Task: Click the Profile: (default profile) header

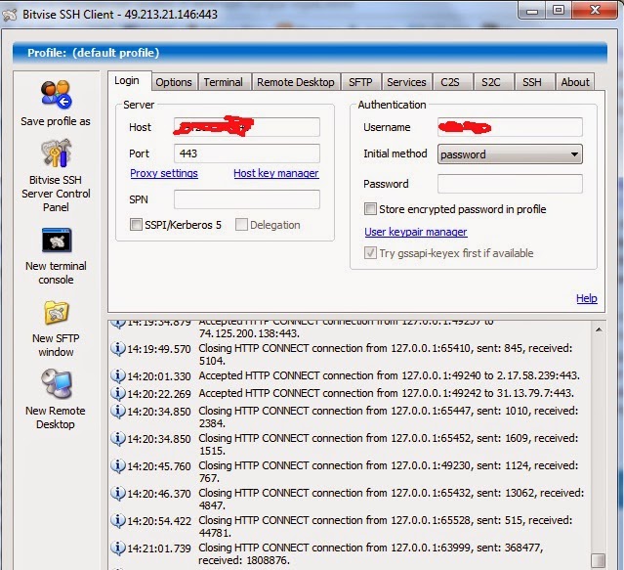Action: tap(310, 53)
